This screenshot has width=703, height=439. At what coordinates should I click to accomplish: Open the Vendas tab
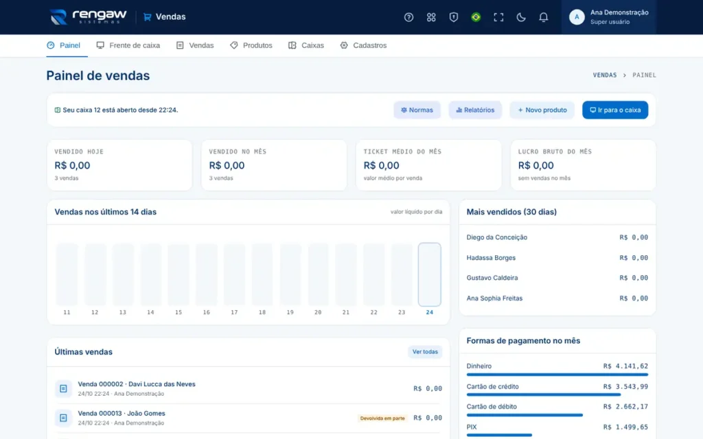coord(195,45)
